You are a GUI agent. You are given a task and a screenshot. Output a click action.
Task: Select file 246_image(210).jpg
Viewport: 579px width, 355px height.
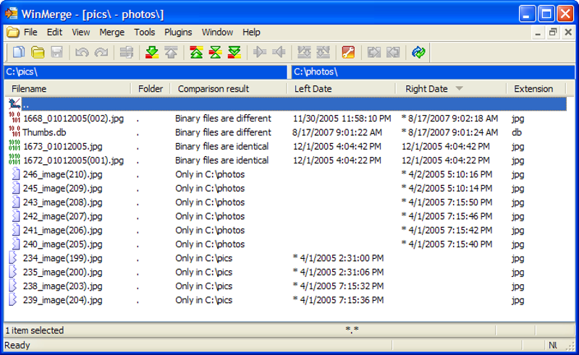(x=62, y=174)
